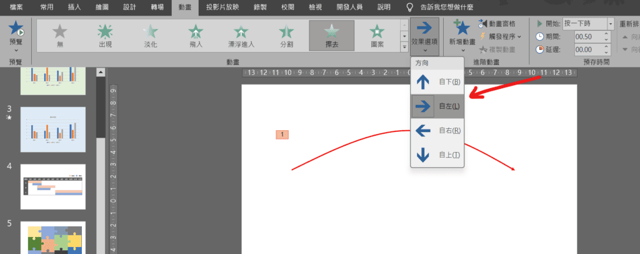640x254 pixels.
Task: Increase the 期間 duration value
Action: pyautogui.click(x=606, y=34)
